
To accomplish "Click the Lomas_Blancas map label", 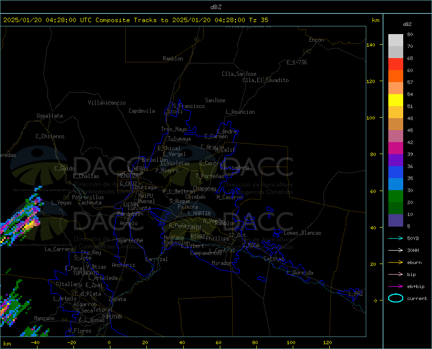I will tap(302, 233).
